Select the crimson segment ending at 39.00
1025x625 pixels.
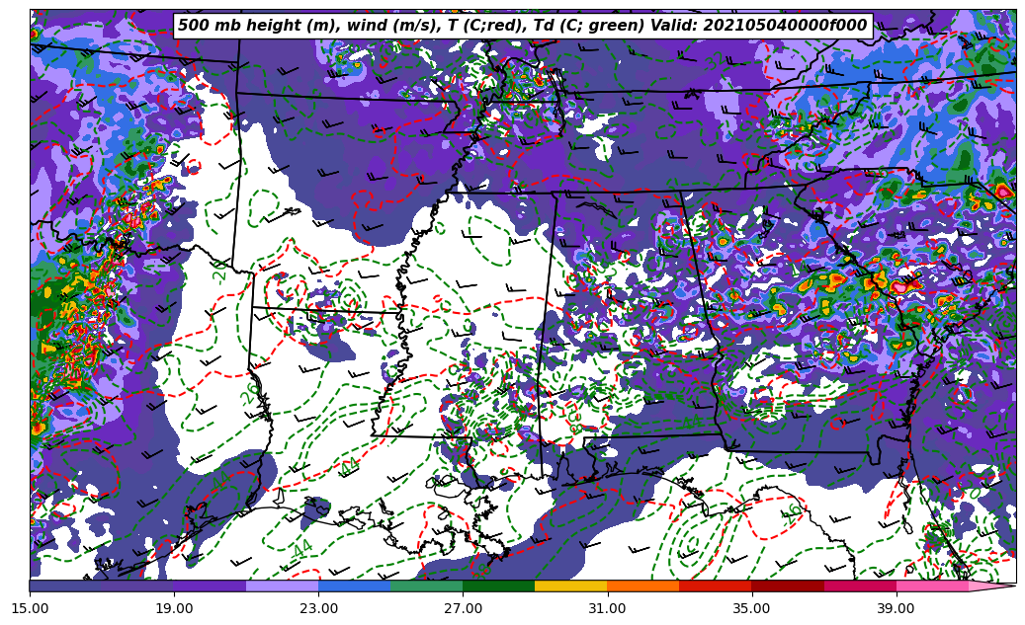(x=860, y=586)
